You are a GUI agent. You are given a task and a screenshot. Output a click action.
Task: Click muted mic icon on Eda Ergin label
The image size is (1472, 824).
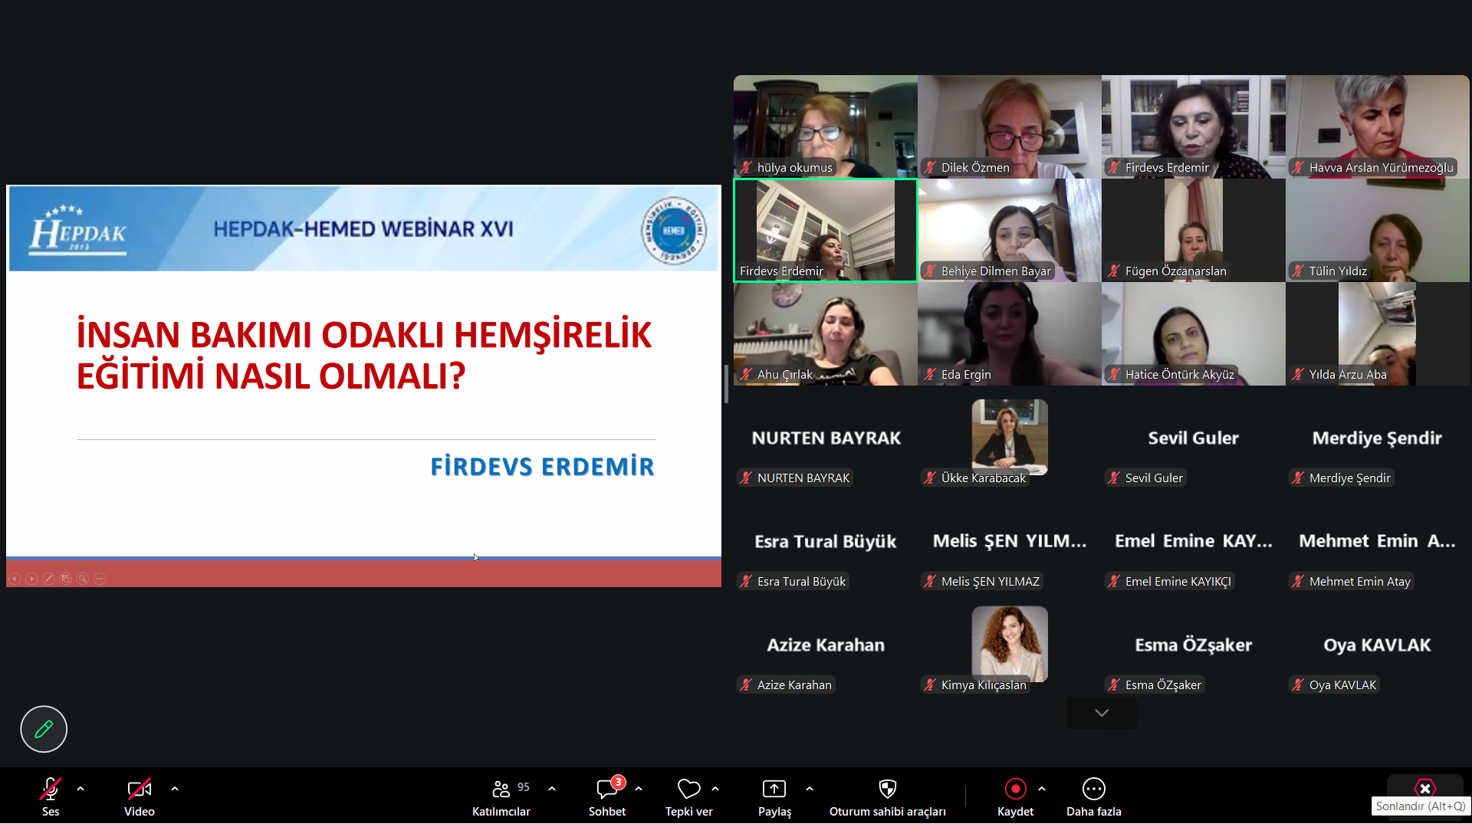coord(931,374)
